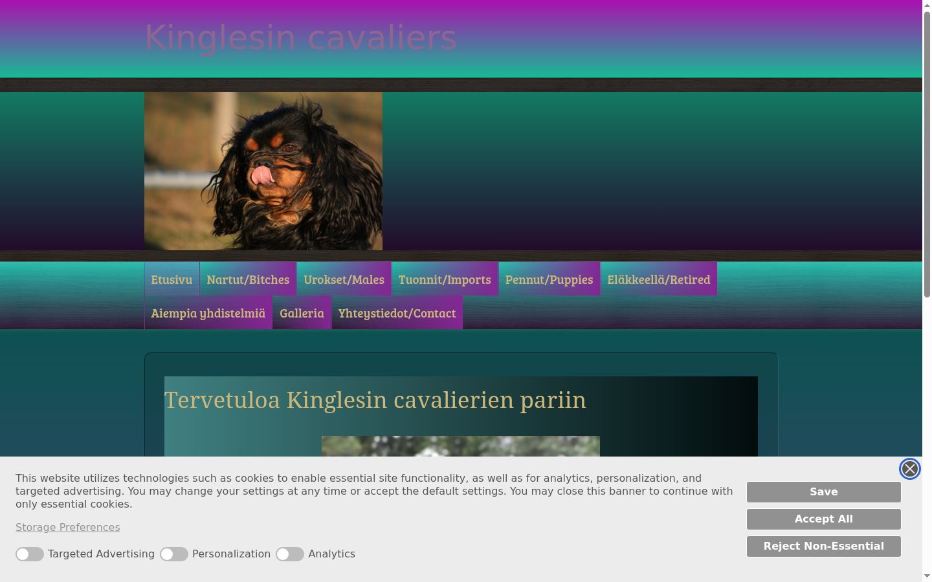Image resolution: width=932 pixels, height=582 pixels.
Task: Open the Galleria page
Action: pyautogui.click(x=302, y=313)
